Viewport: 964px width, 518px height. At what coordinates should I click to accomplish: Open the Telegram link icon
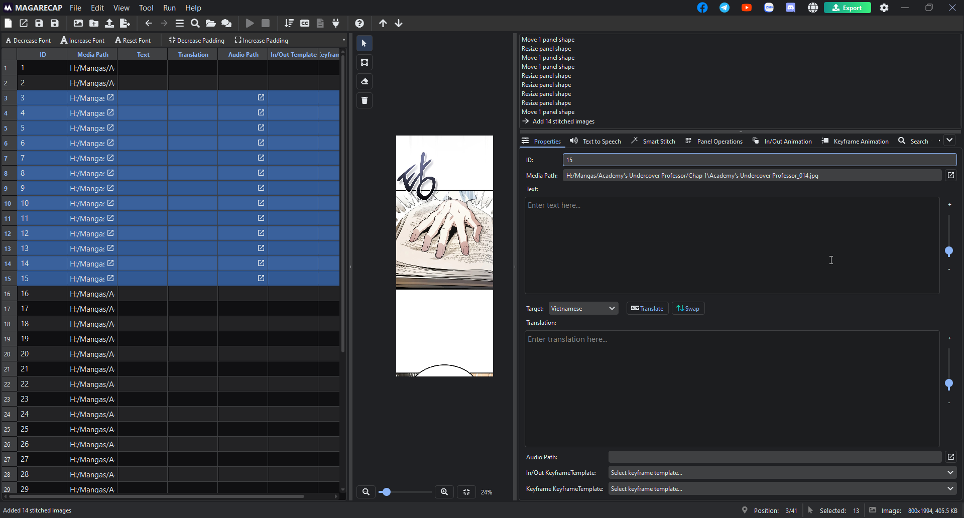coord(725,8)
